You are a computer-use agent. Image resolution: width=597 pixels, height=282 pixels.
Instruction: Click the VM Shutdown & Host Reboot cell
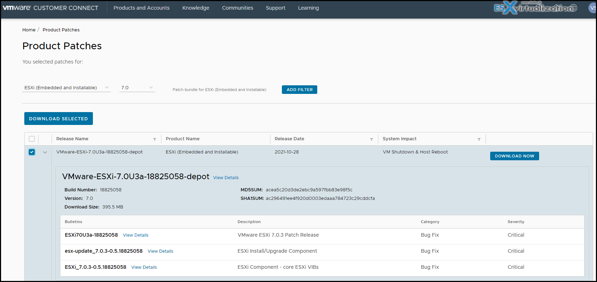pyautogui.click(x=415, y=152)
